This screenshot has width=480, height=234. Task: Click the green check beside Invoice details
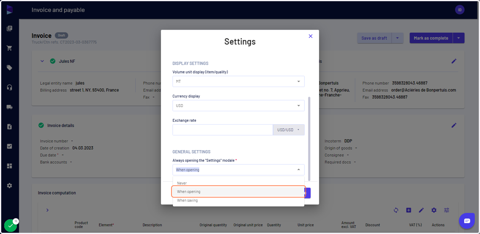(x=41, y=125)
